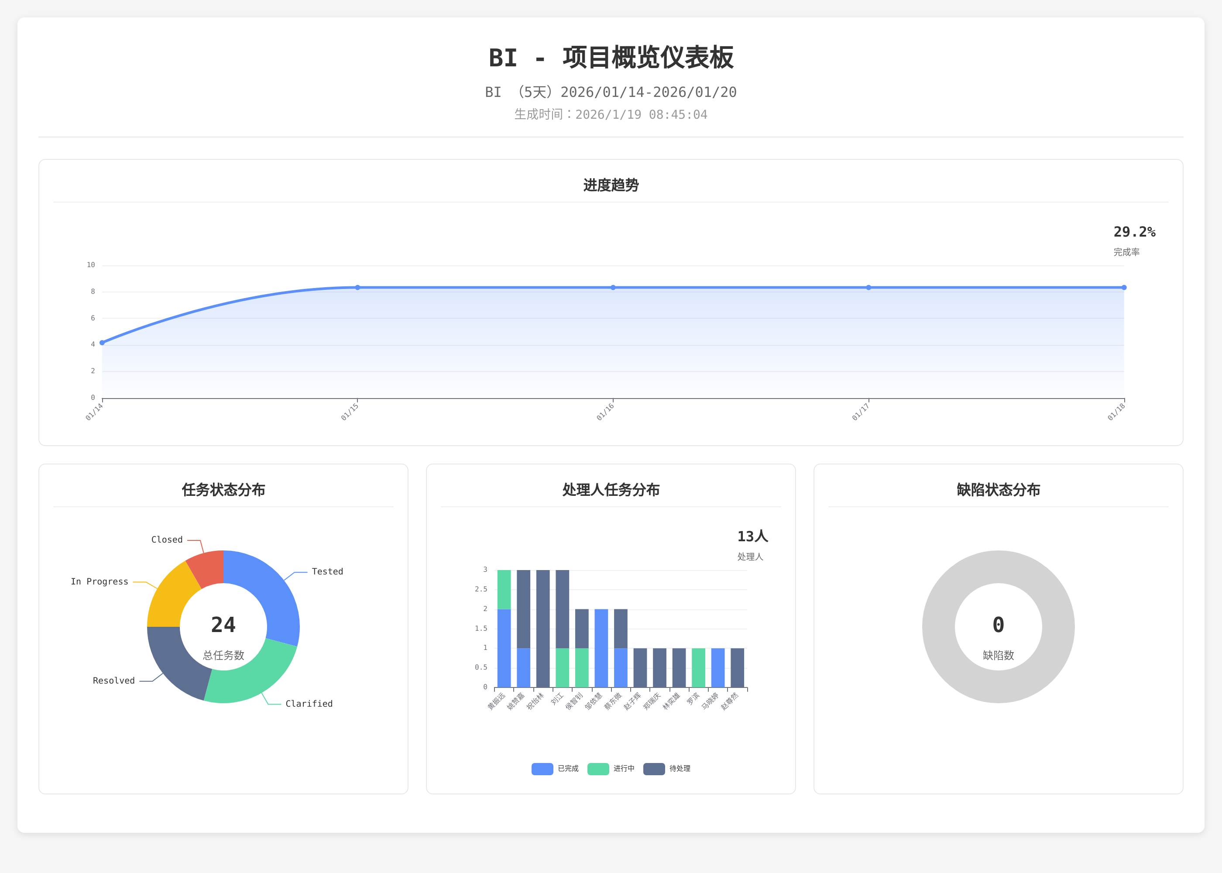Click the trend line point at 01/16
1222x873 pixels.
(613, 288)
